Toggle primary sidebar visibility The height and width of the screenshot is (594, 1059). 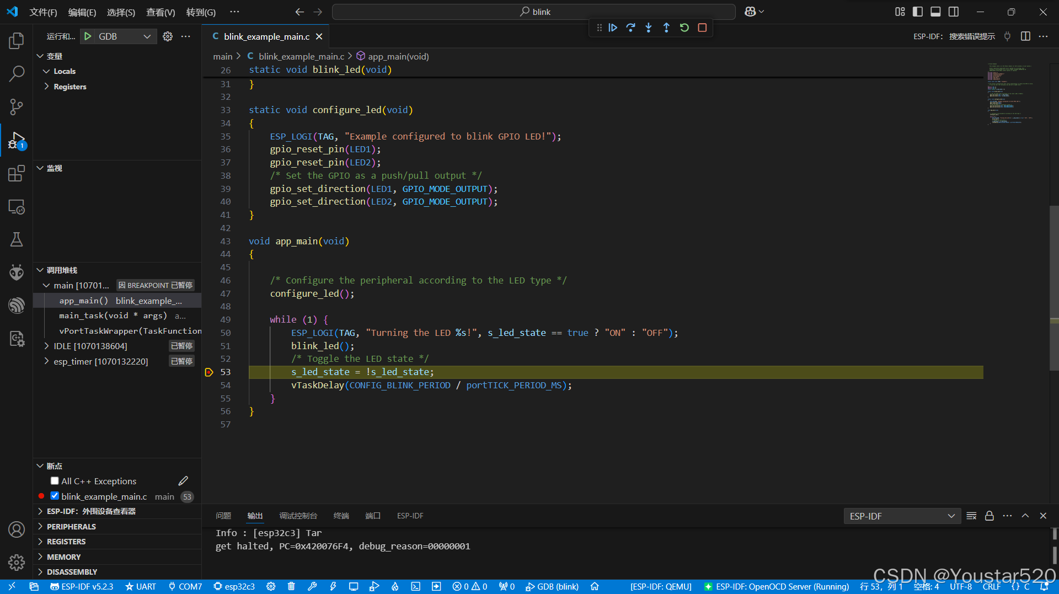(x=918, y=12)
